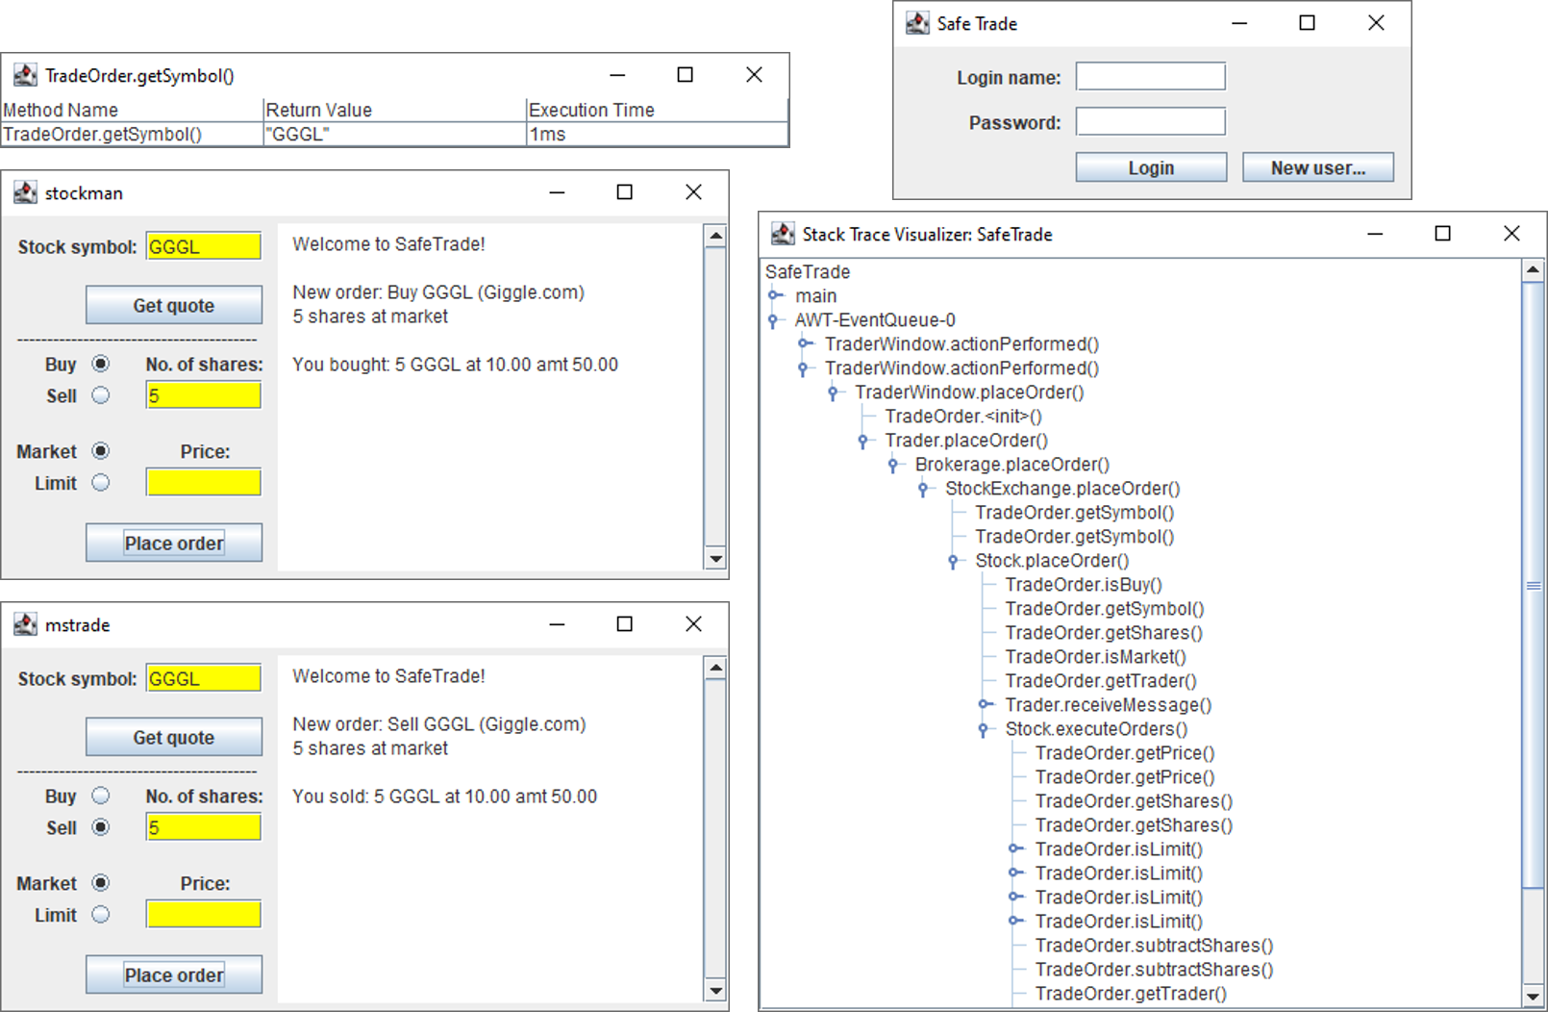The height and width of the screenshot is (1012, 1548).
Task: Expand the main thread node
Action: pyautogui.click(x=775, y=295)
